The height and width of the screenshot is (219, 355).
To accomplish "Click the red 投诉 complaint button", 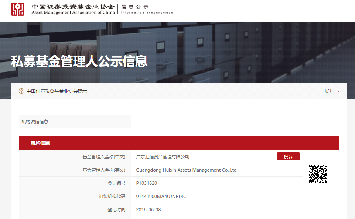I will pos(288,156).
